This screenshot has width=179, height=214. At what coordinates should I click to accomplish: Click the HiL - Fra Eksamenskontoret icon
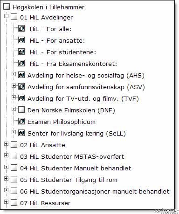pos(21,64)
